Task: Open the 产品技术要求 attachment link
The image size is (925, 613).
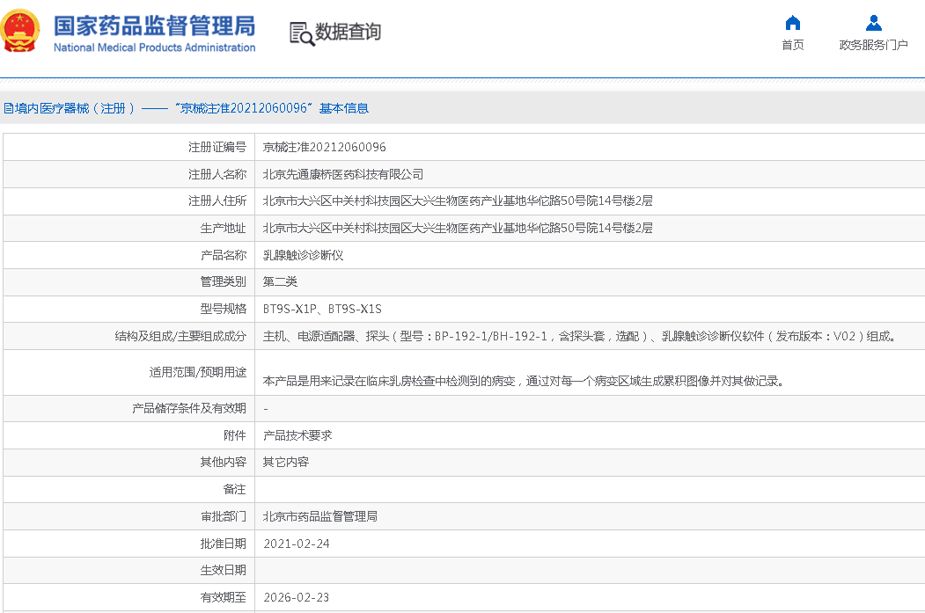Action: point(297,435)
